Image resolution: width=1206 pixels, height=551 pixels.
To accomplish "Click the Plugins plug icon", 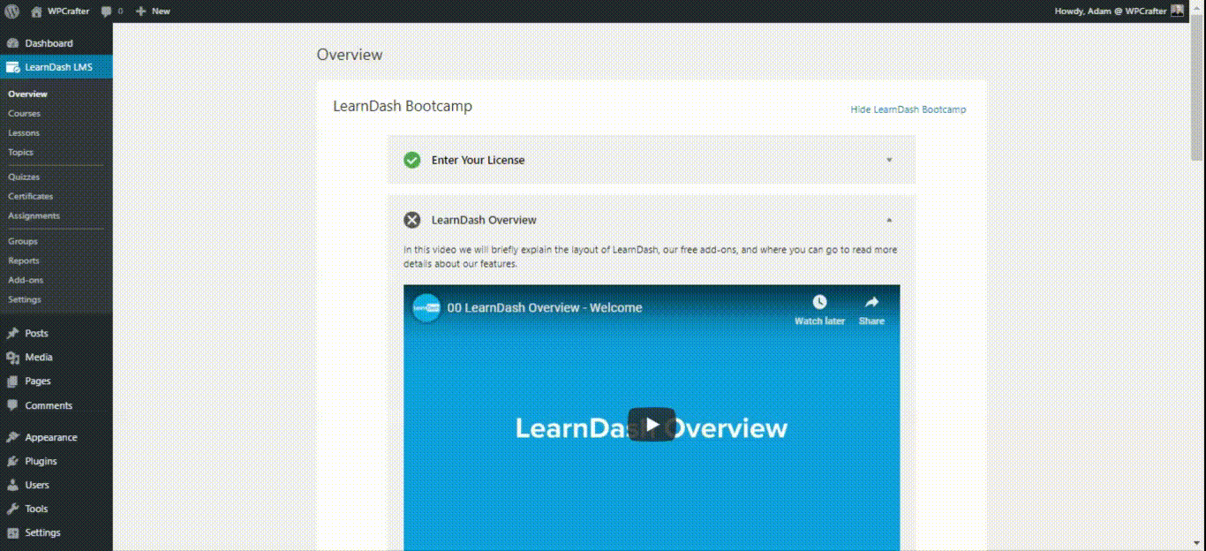I will coord(12,461).
